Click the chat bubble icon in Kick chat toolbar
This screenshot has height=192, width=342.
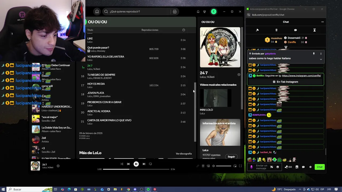coord(296,30)
